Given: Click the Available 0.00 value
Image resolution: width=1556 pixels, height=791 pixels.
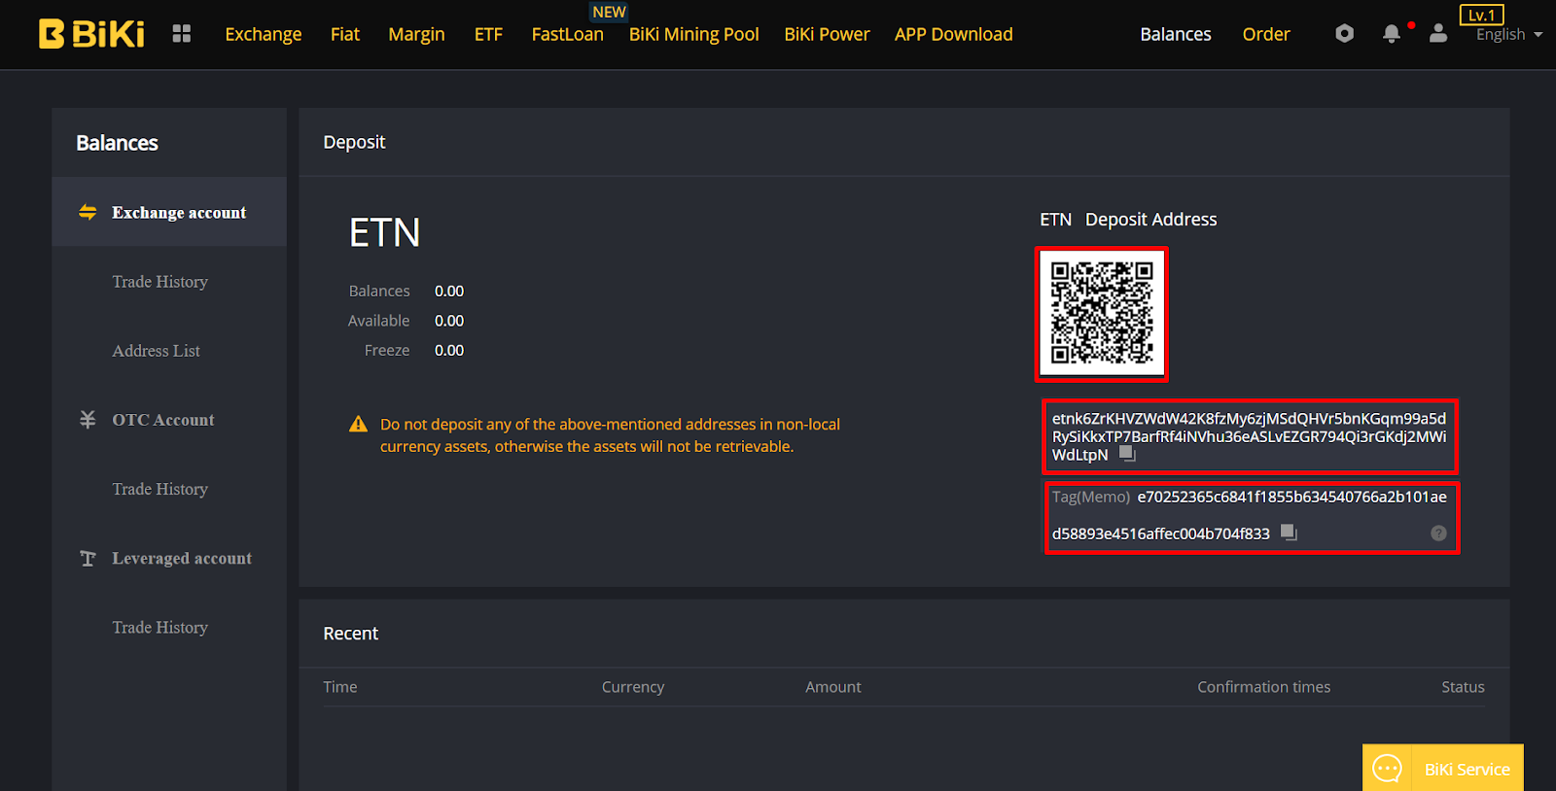Looking at the screenshot, I should pyautogui.click(x=449, y=321).
